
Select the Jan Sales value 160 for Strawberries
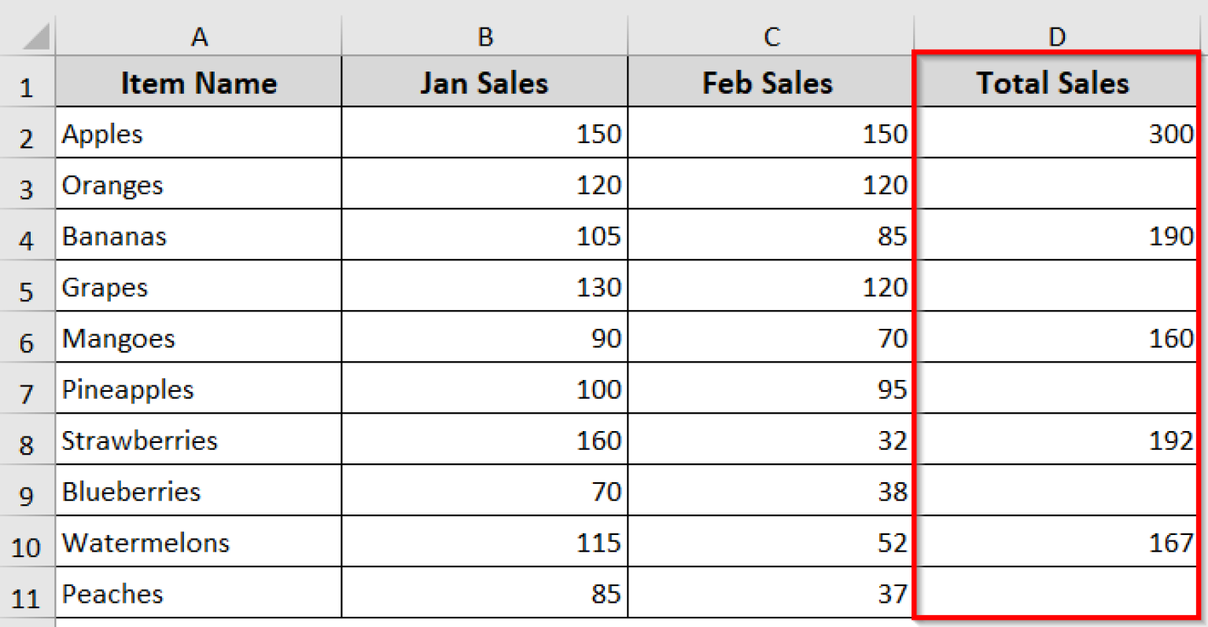click(x=484, y=440)
